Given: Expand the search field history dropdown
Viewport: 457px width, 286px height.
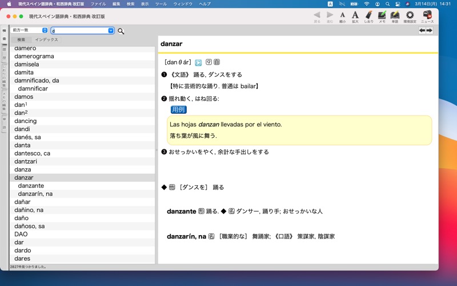Looking at the screenshot, I should click(x=111, y=31).
